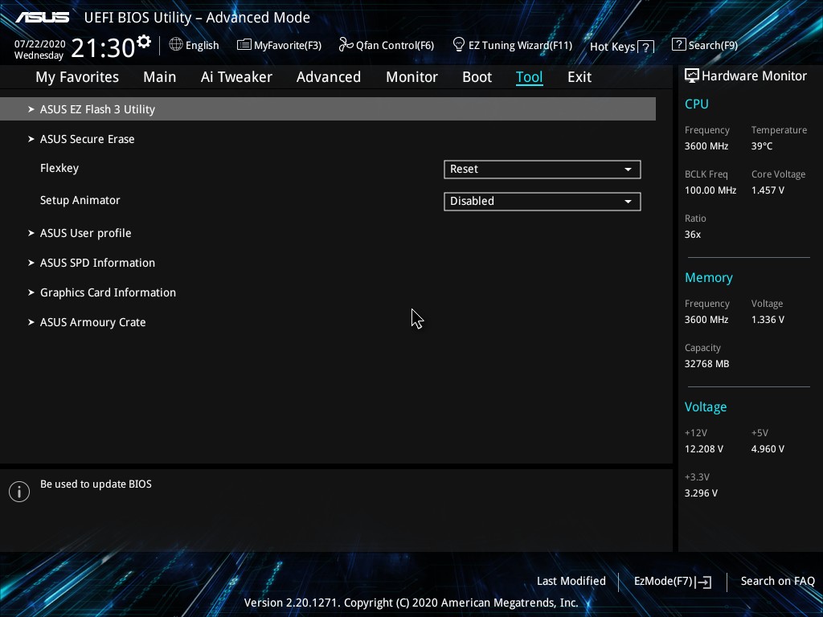The width and height of the screenshot is (823, 617).
Task: Launch EZ Tuning Wizard lightbulb icon
Action: [x=459, y=44]
